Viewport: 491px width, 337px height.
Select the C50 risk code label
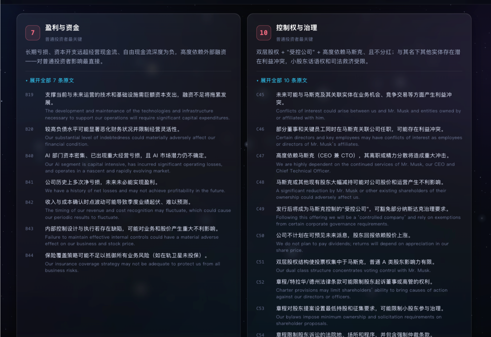[x=260, y=235]
